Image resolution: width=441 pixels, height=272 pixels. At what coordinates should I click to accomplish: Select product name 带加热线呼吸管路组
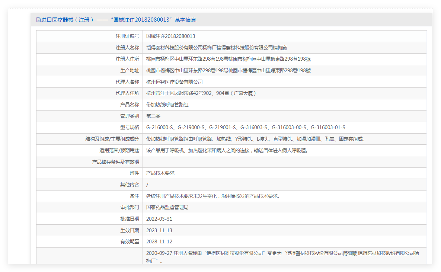click(x=167, y=105)
